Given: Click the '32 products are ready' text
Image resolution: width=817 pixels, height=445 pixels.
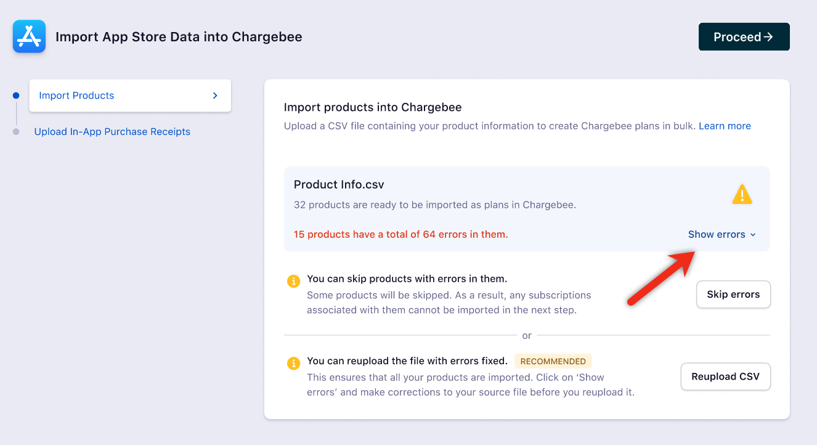Looking at the screenshot, I should coord(434,205).
